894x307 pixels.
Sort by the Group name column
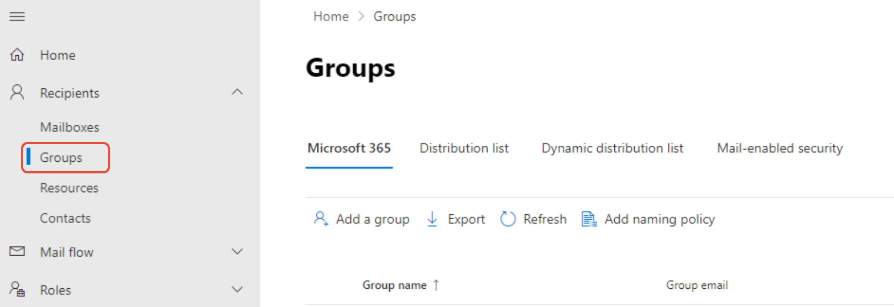pos(394,285)
